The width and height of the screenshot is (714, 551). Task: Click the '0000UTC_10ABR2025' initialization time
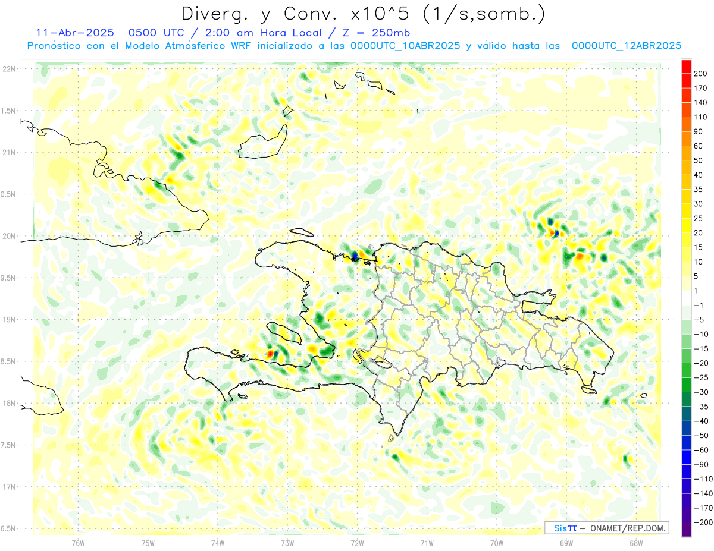[x=405, y=45]
